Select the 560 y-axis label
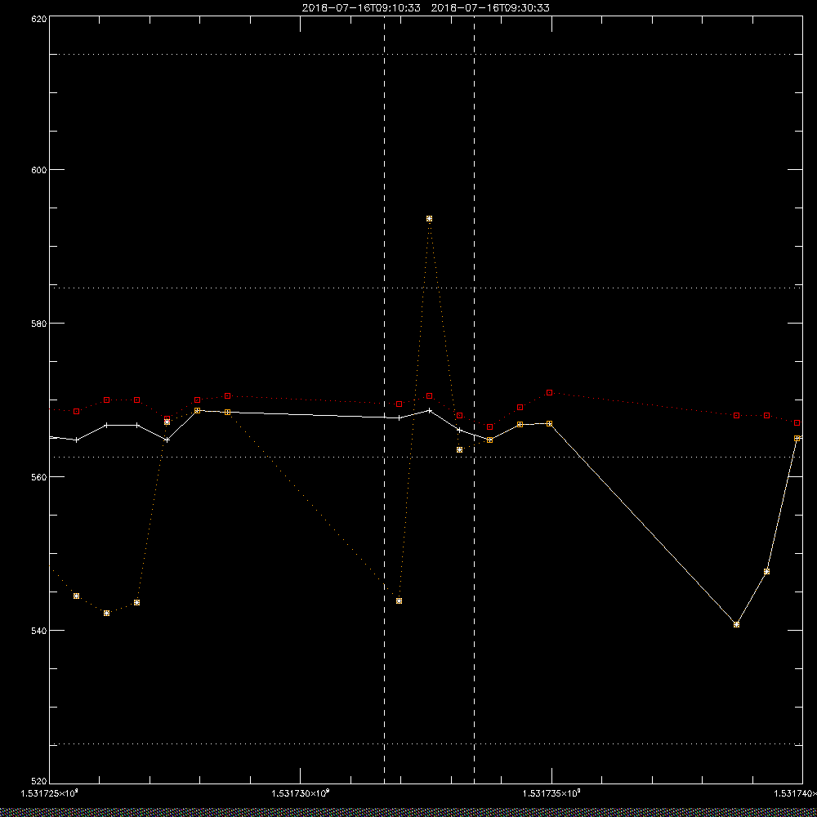Screen dimensions: 817x817 click(x=39, y=477)
